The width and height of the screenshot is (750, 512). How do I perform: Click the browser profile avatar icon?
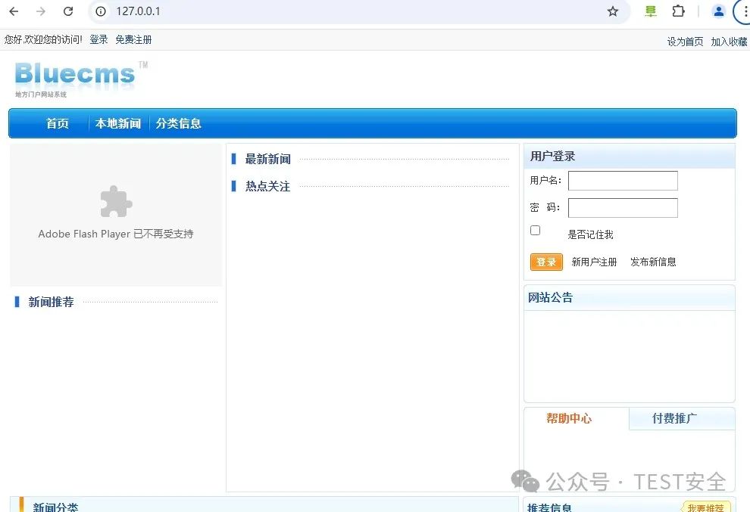[x=718, y=11]
